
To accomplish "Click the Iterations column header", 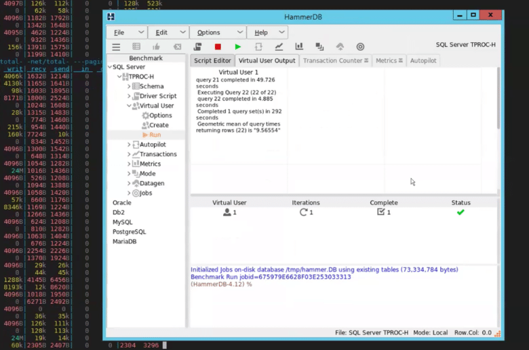I will pos(306,203).
